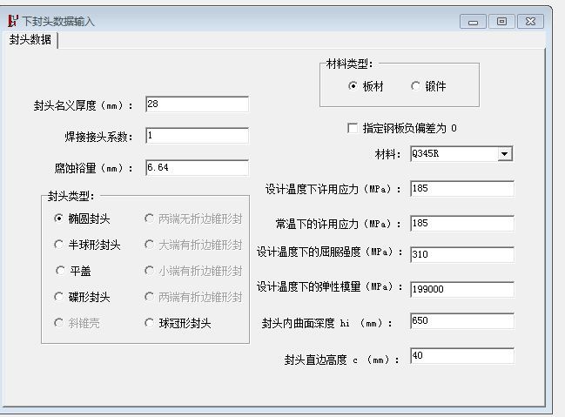
Task: Maximize the 下封头数据输入 window
Action: [501, 22]
